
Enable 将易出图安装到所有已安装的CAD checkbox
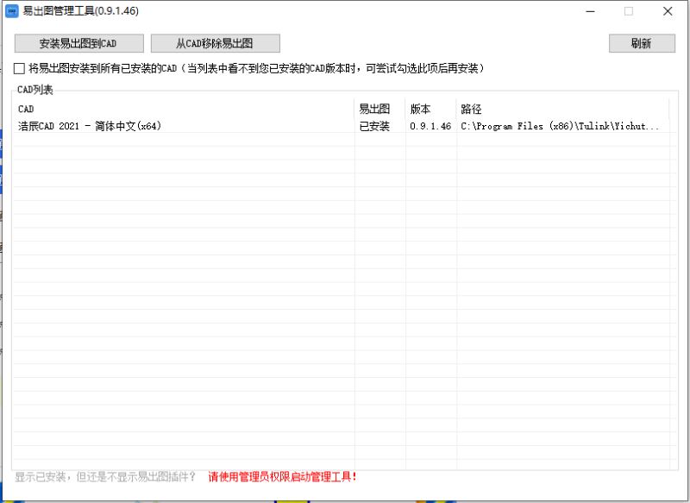point(19,69)
